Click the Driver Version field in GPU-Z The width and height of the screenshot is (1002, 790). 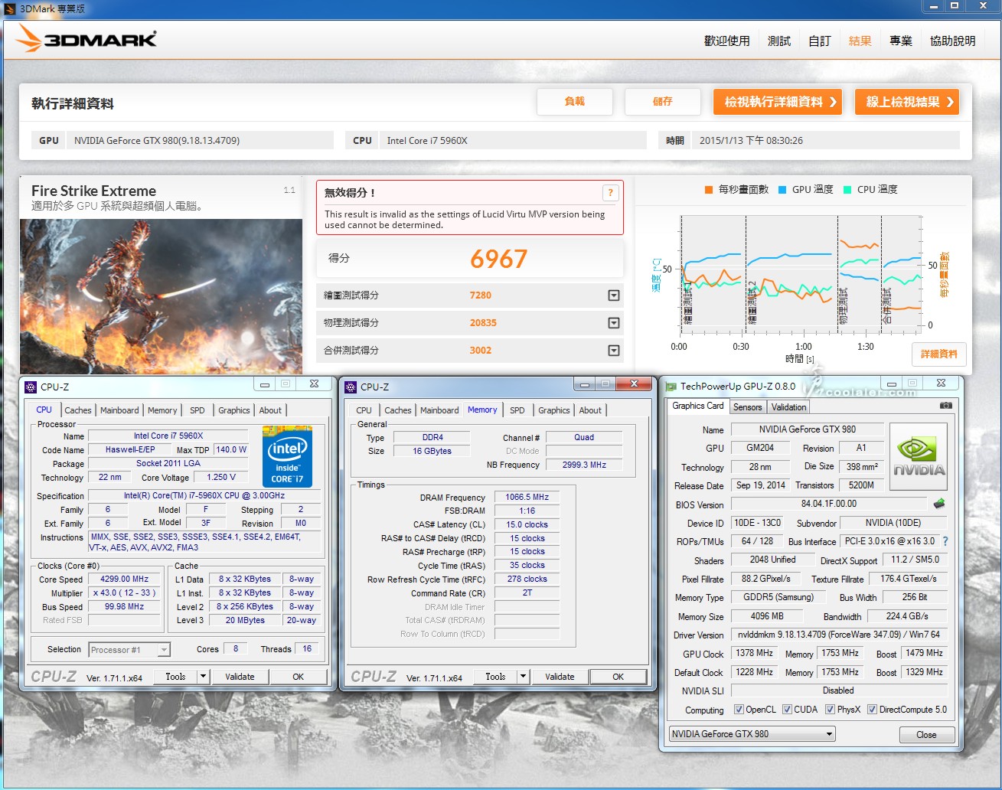(x=839, y=635)
